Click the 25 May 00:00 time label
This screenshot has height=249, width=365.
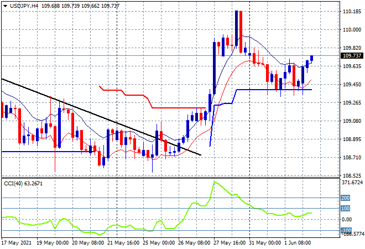pyautogui.click(x=159, y=243)
